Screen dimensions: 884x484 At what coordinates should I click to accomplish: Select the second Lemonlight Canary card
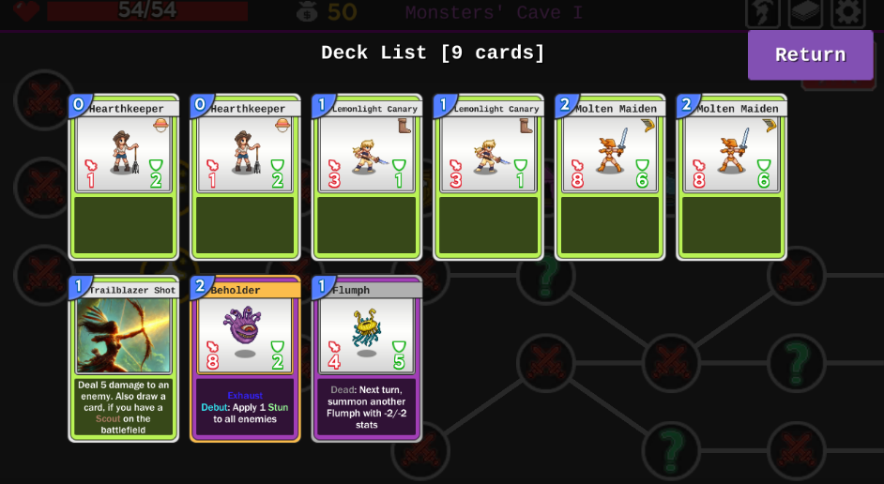(x=489, y=177)
